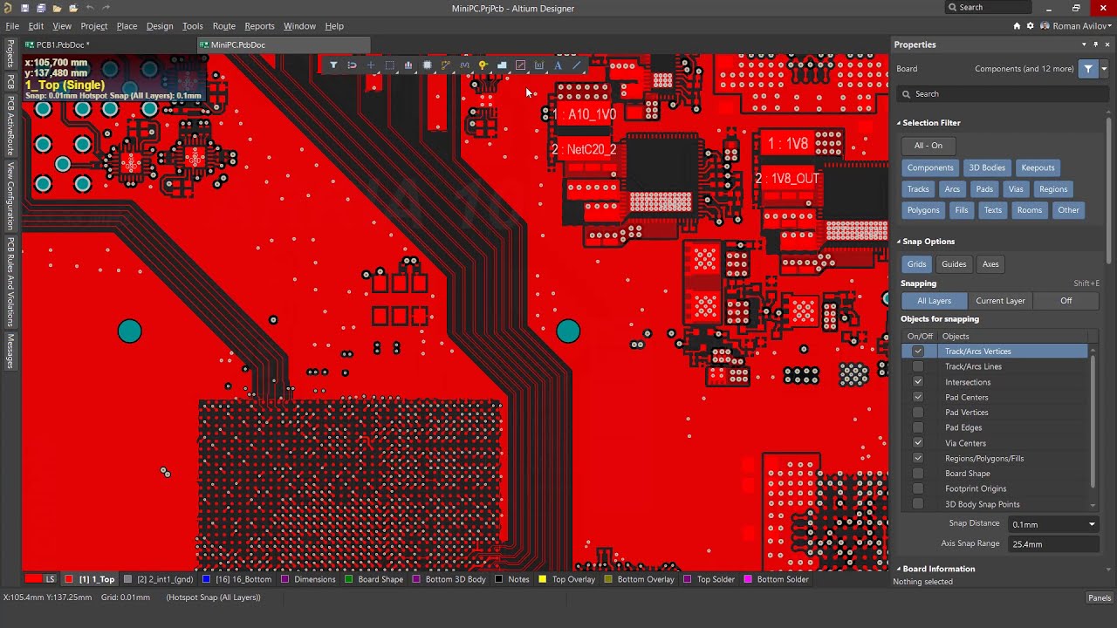Click the All - On filter button
The width and height of the screenshot is (1117, 628).
pyautogui.click(x=929, y=146)
